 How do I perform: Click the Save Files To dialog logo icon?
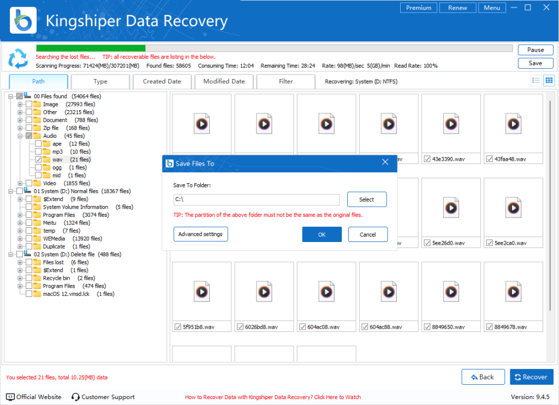coord(170,164)
